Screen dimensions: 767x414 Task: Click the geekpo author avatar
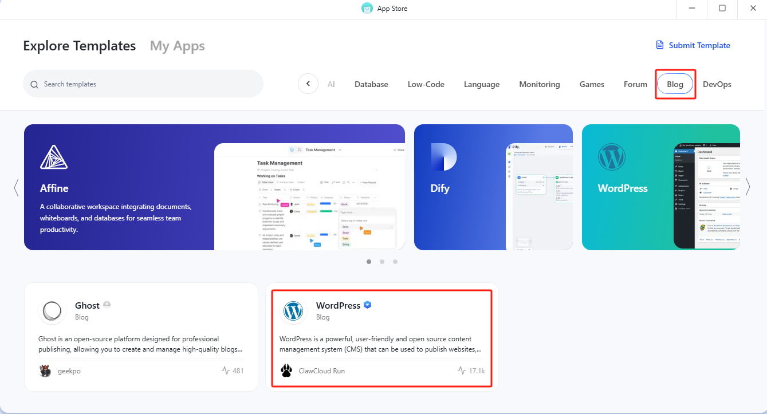pos(45,370)
